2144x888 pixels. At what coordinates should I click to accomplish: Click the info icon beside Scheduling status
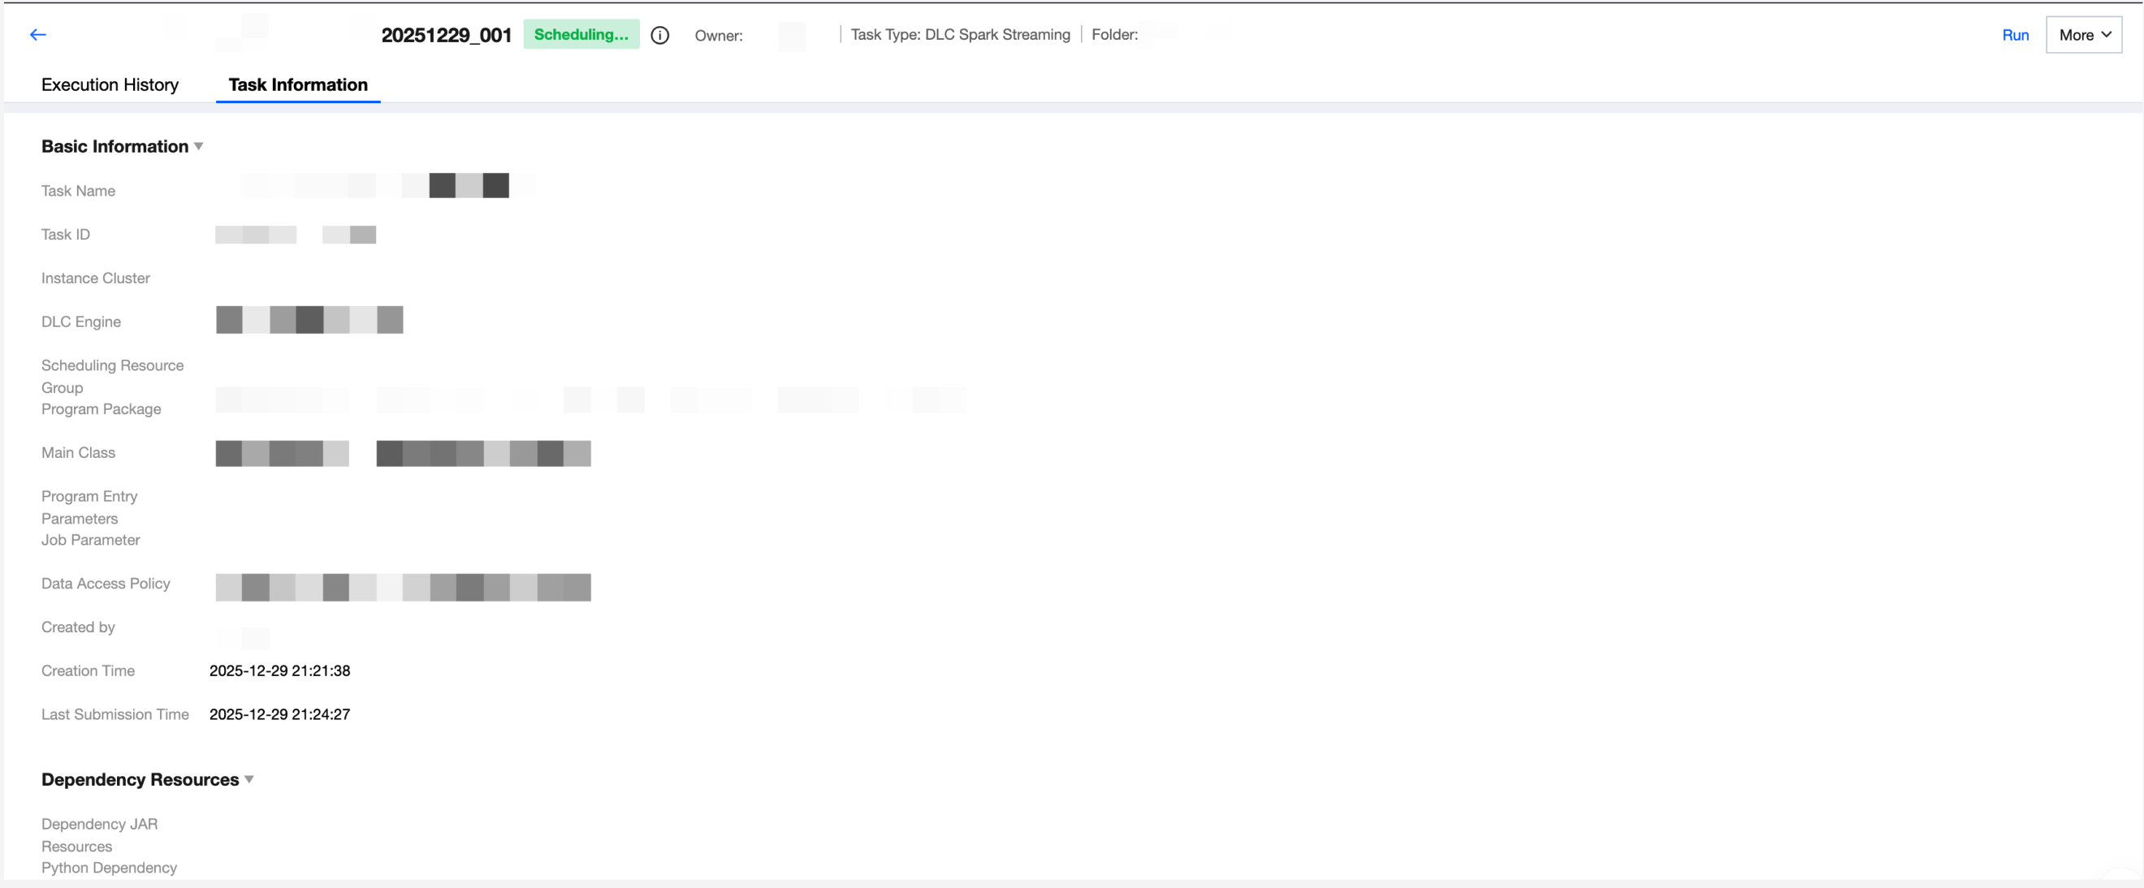point(660,35)
